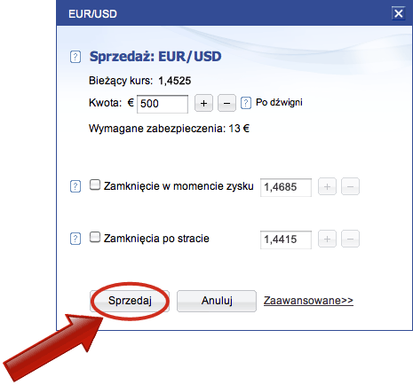
Task: Increase Kwota amount with plus button
Action: (203, 103)
